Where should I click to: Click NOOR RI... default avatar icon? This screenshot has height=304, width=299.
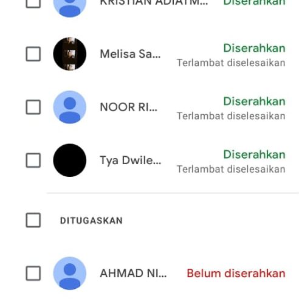[70, 107]
